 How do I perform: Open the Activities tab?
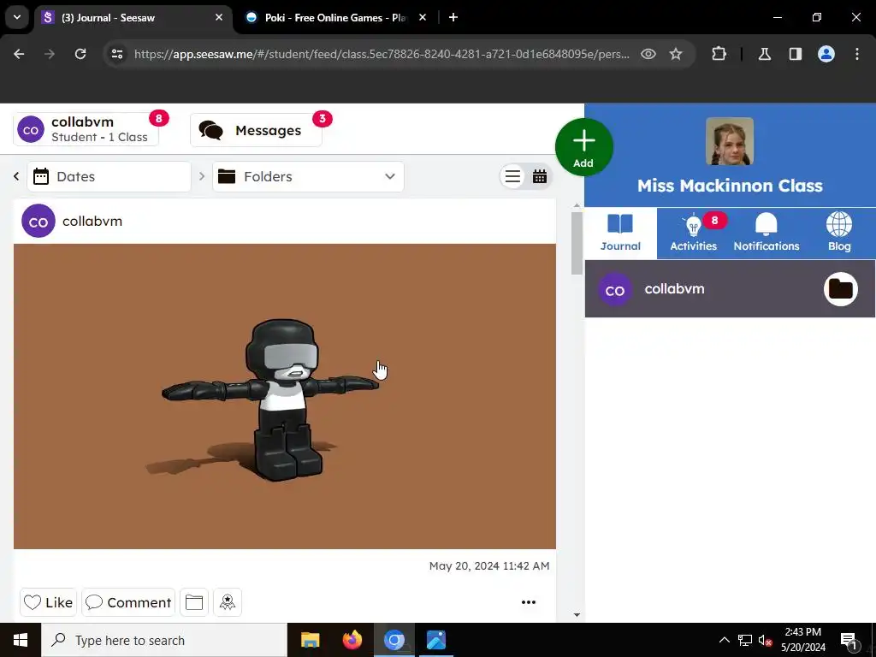tap(693, 234)
